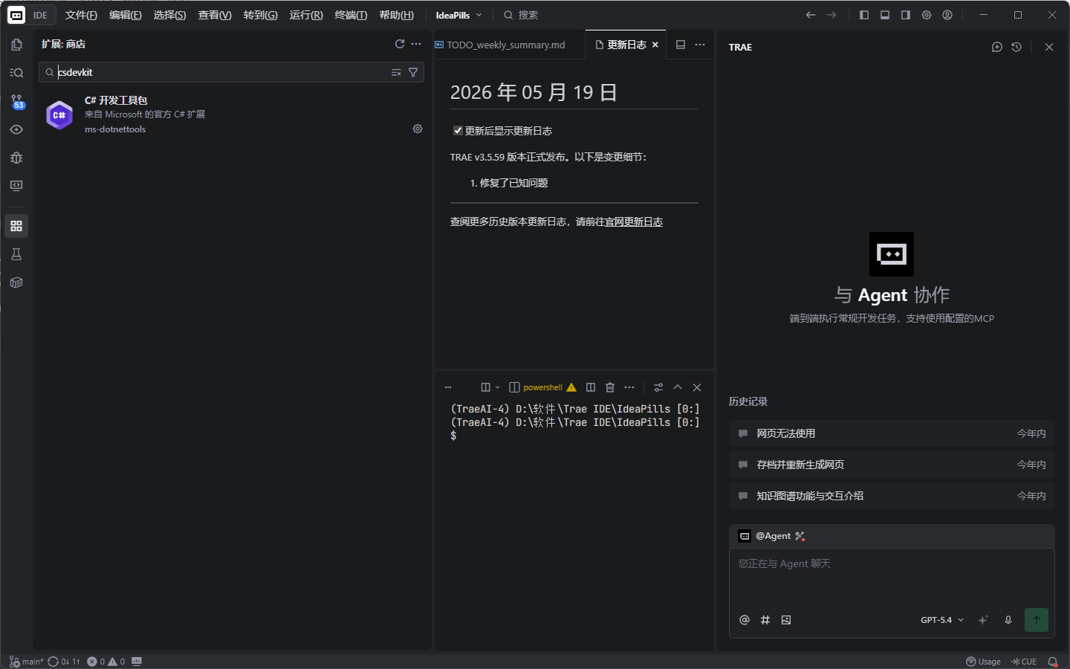Open the Search view in activity bar
This screenshot has width=1070, height=669.
coord(16,73)
